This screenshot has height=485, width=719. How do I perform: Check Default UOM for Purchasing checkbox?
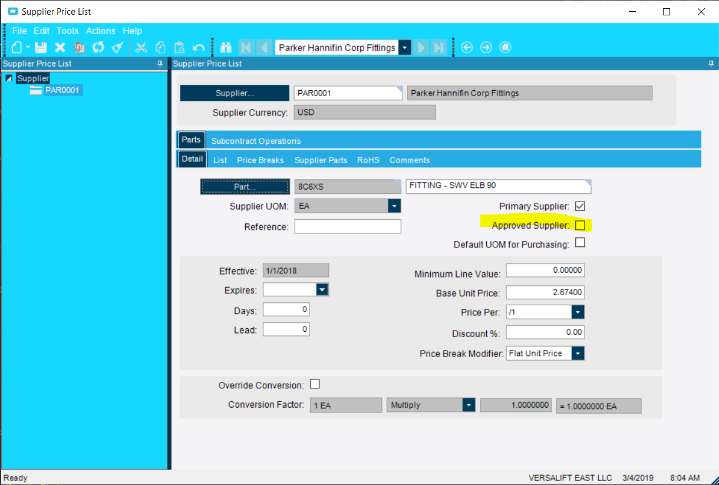(580, 242)
